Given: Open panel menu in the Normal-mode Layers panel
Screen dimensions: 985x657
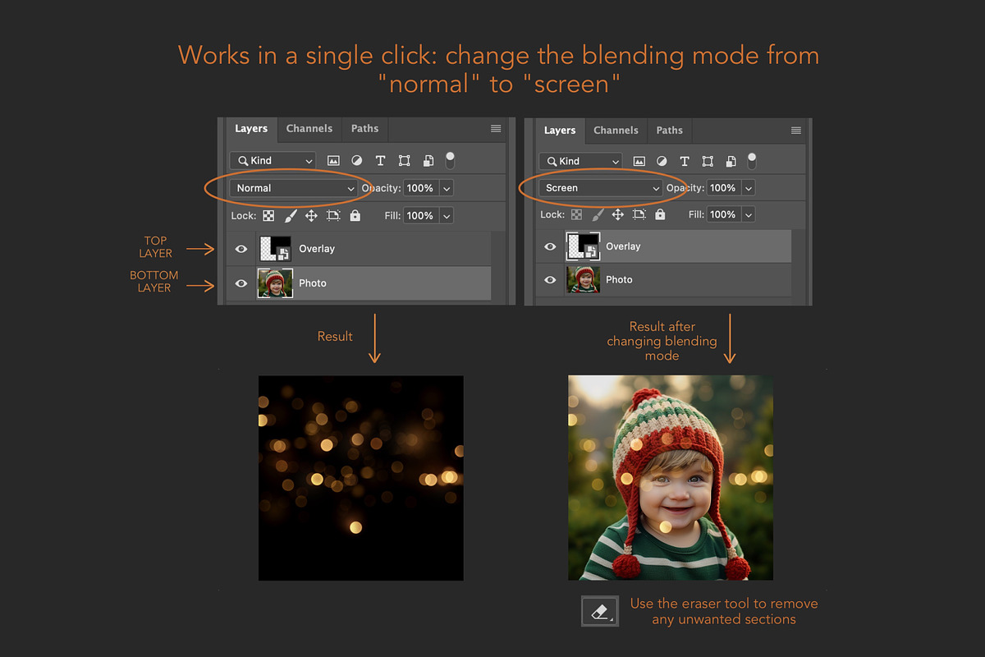Looking at the screenshot, I should pyautogui.click(x=496, y=128).
